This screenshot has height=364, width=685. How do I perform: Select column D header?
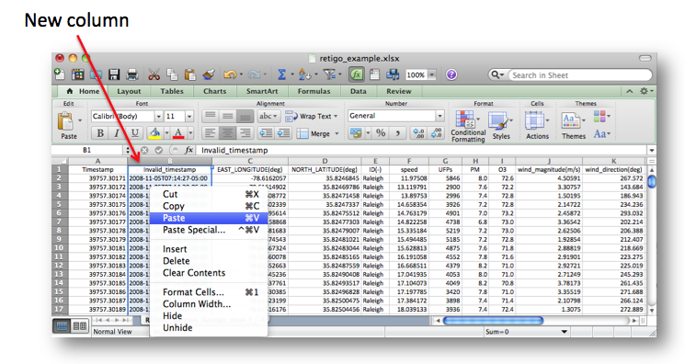pyautogui.click(x=325, y=161)
